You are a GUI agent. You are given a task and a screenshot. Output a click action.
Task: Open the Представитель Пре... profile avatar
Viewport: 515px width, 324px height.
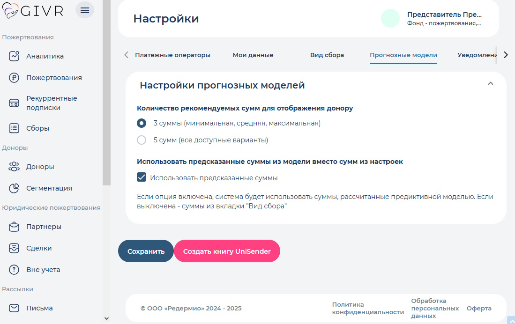pos(390,18)
